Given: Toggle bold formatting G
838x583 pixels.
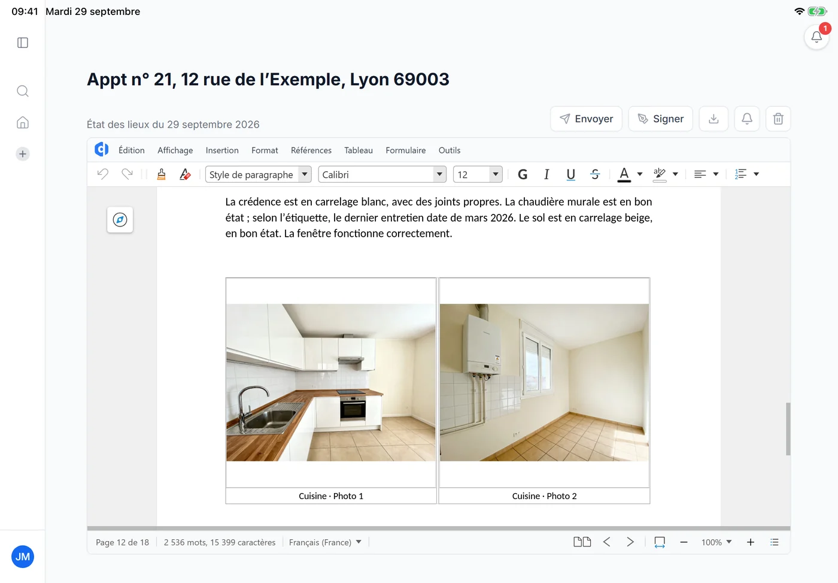Looking at the screenshot, I should pyautogui.click(x=523, y=174).
